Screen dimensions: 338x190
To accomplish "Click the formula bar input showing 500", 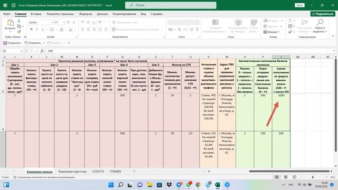I will [190, 51].
